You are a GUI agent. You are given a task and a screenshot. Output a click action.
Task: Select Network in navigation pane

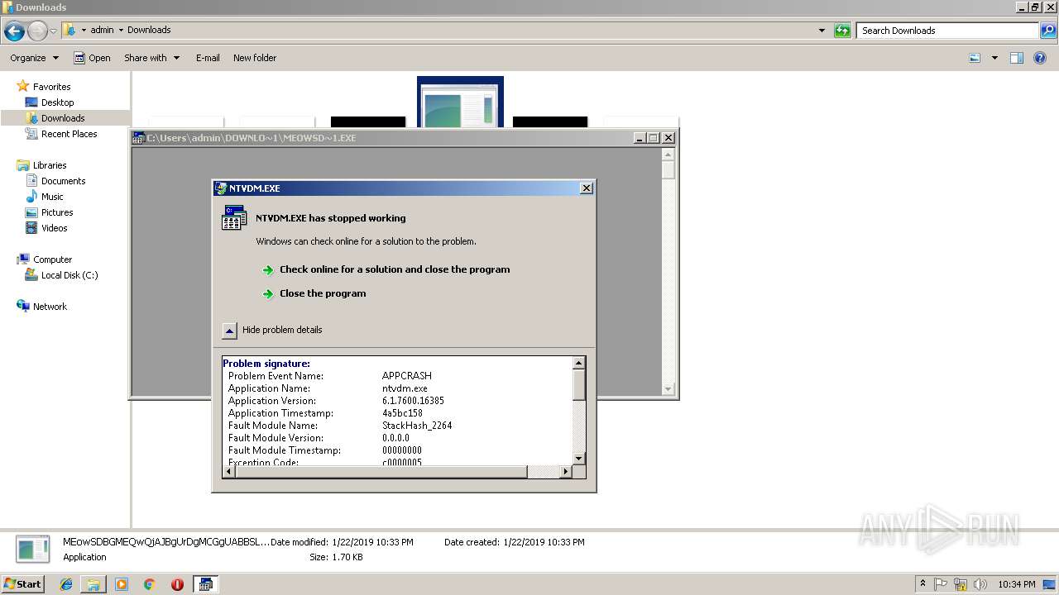click(x=50, y=307)
